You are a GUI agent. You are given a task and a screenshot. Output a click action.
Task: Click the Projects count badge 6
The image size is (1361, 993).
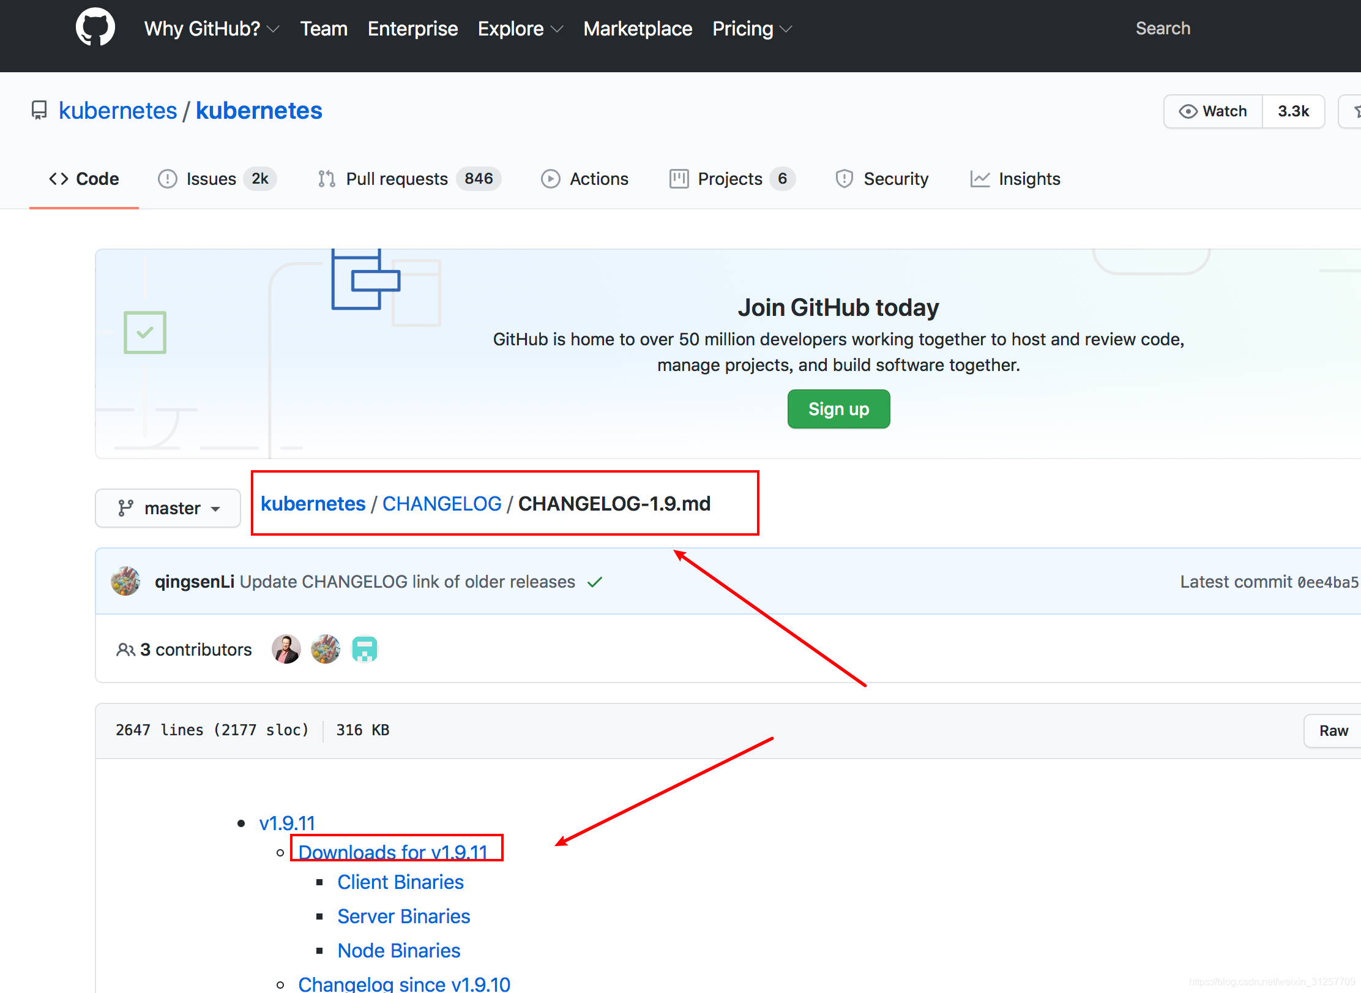(782, 179)
